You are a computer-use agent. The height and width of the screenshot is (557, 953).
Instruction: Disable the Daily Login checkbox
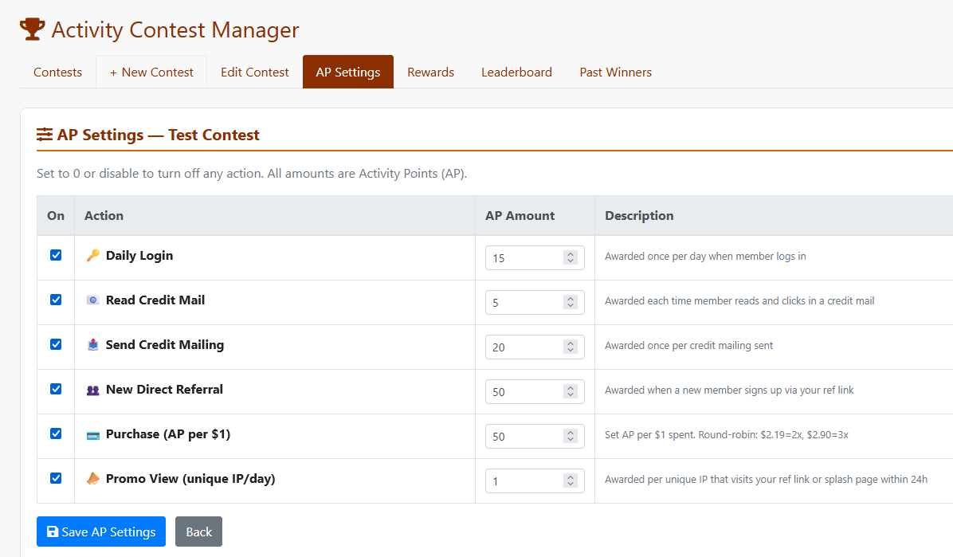coord(56,256)
